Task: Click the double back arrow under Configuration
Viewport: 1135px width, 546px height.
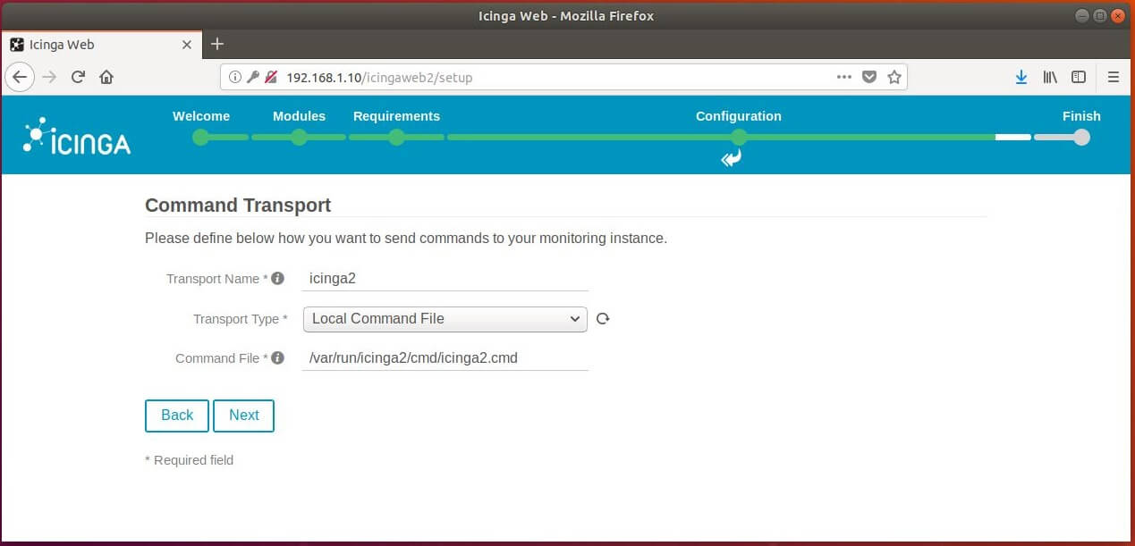Action: point(732,158)
